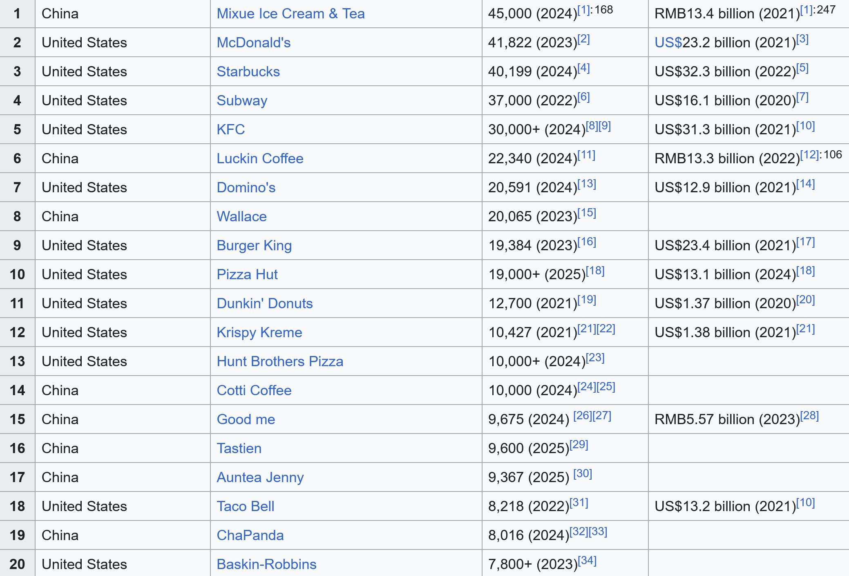
Task: Open the Dunkin' Donuts link
Action: click(264, 303)
